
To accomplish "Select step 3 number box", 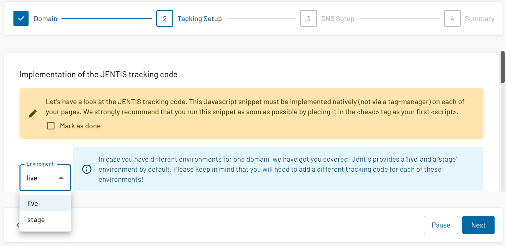I will (x=308, y=18).
